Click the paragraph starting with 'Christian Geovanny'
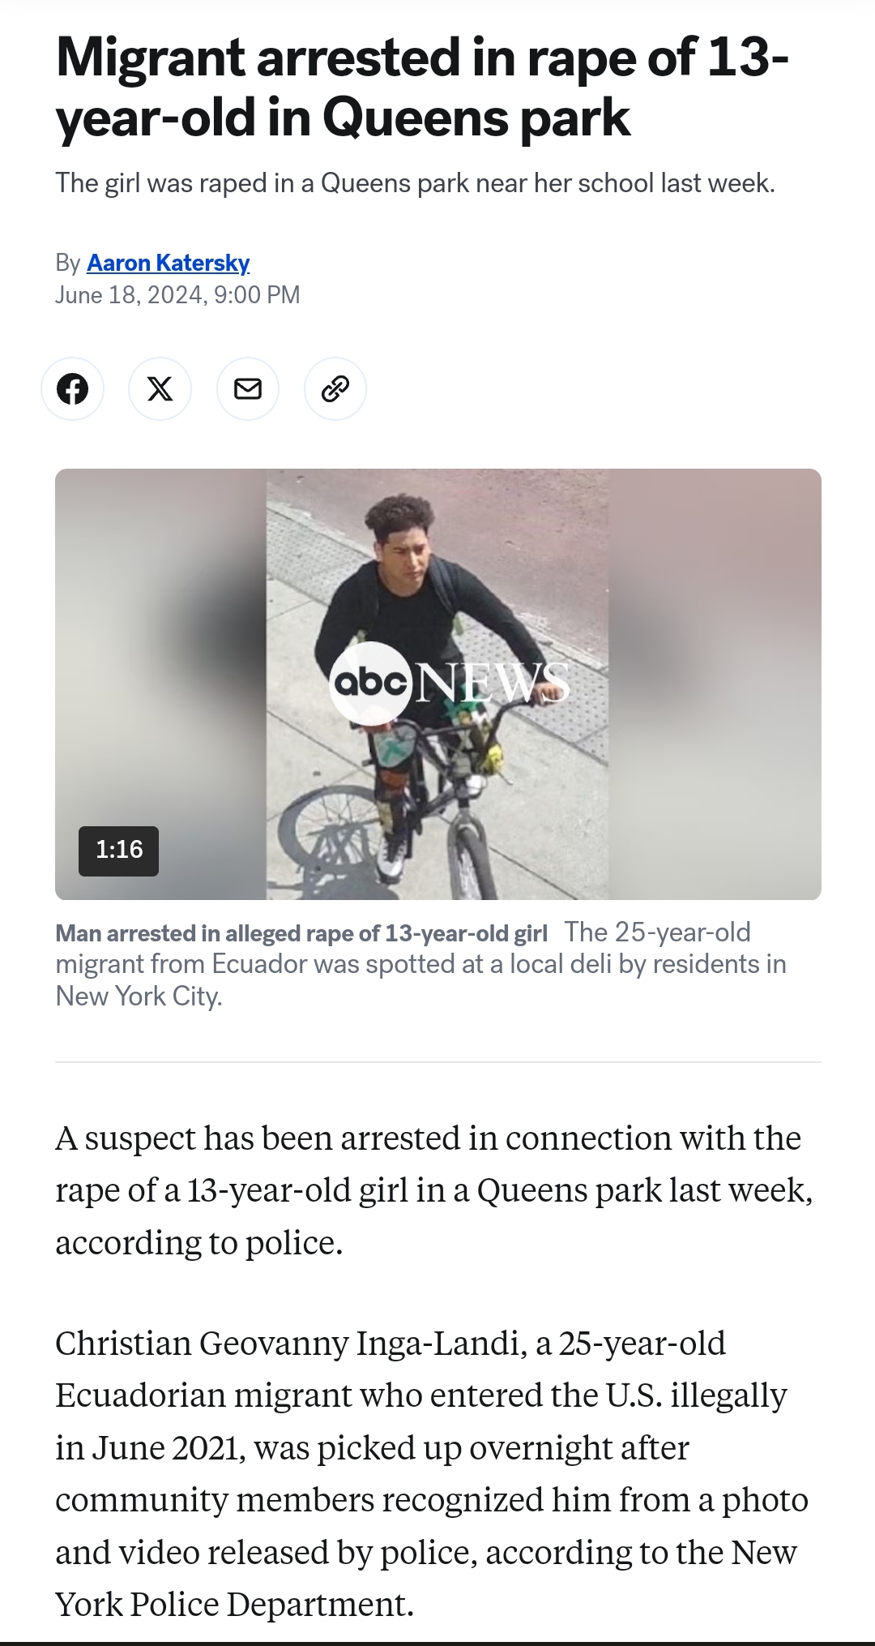This screenshot has height=1646, width=875. click(432, 1473)
